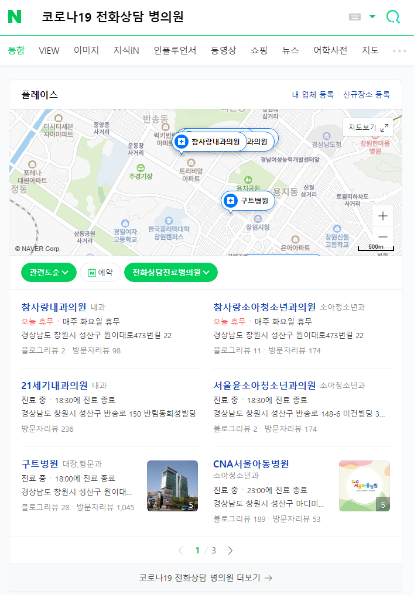This screenshot has height=595, width=414.
Task: Open the 쇼핑 tab
Action: tap(259, 50)
